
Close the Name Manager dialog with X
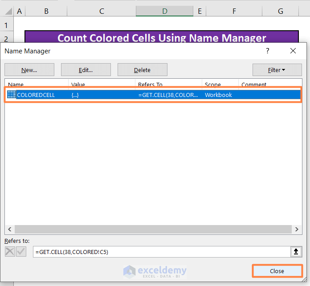click(293, 51)
